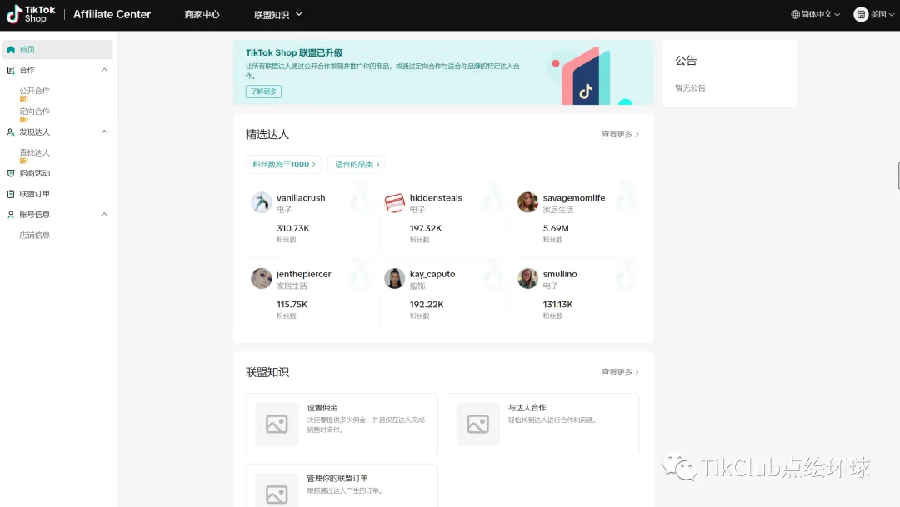Click the Affiliate Center title
Image resolution: width=900 pixels, height=507 pixels.
click(112, 14)
